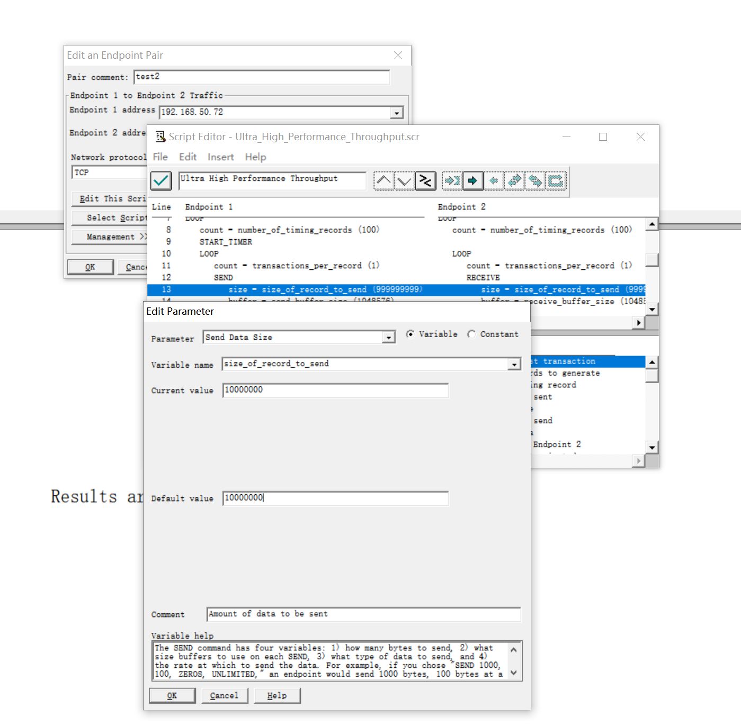Click the single right arrow send icon
Viewport: 741px width, 726px height.
click(472, 181)
